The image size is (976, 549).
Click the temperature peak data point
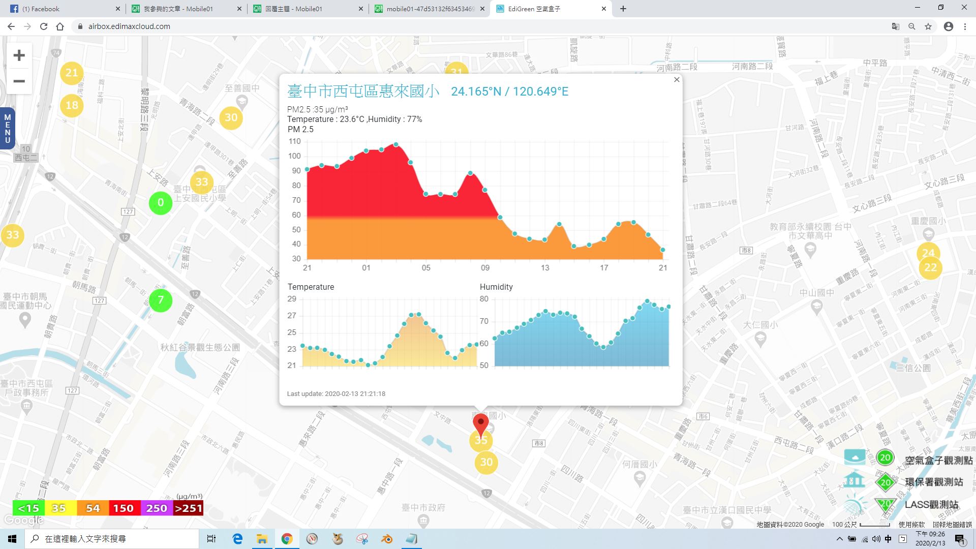[419, 315]
